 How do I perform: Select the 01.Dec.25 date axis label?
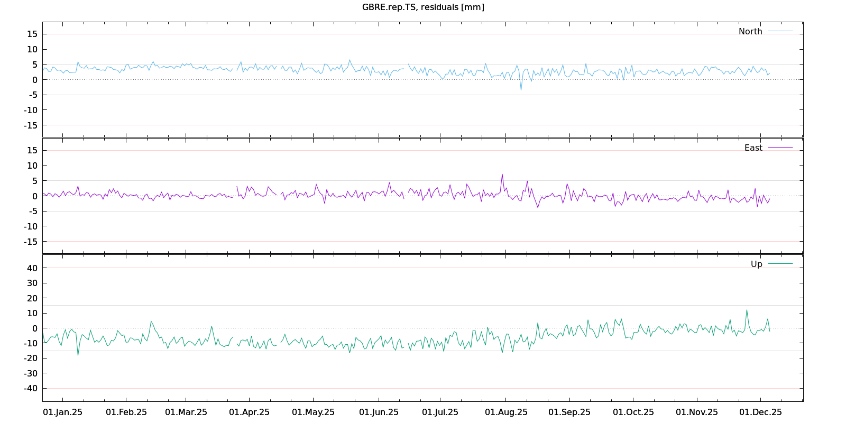tap(760, 412)
